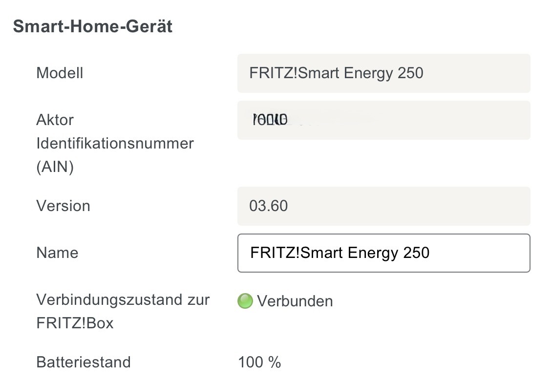Click the number 250 in the Modell field
The height and width of the screenshot is (384, 552).
pos(410,73)
